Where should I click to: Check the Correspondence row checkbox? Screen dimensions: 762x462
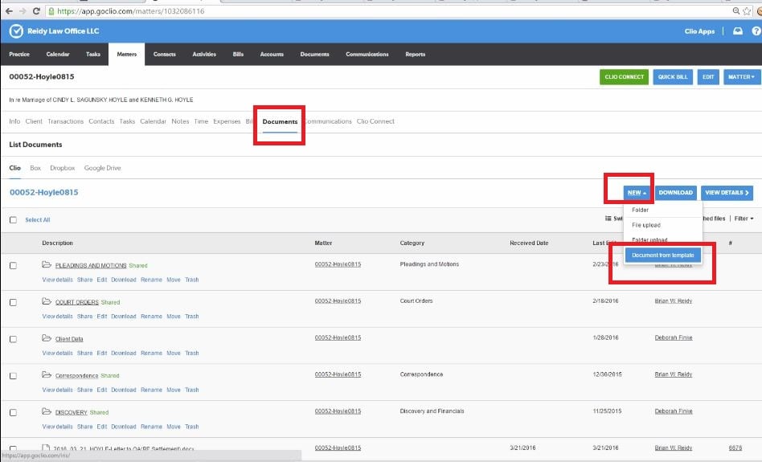click(x=13, y=376)
